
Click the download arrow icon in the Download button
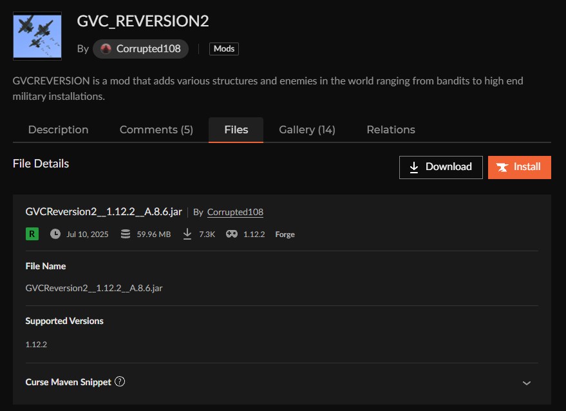(414, 167)
